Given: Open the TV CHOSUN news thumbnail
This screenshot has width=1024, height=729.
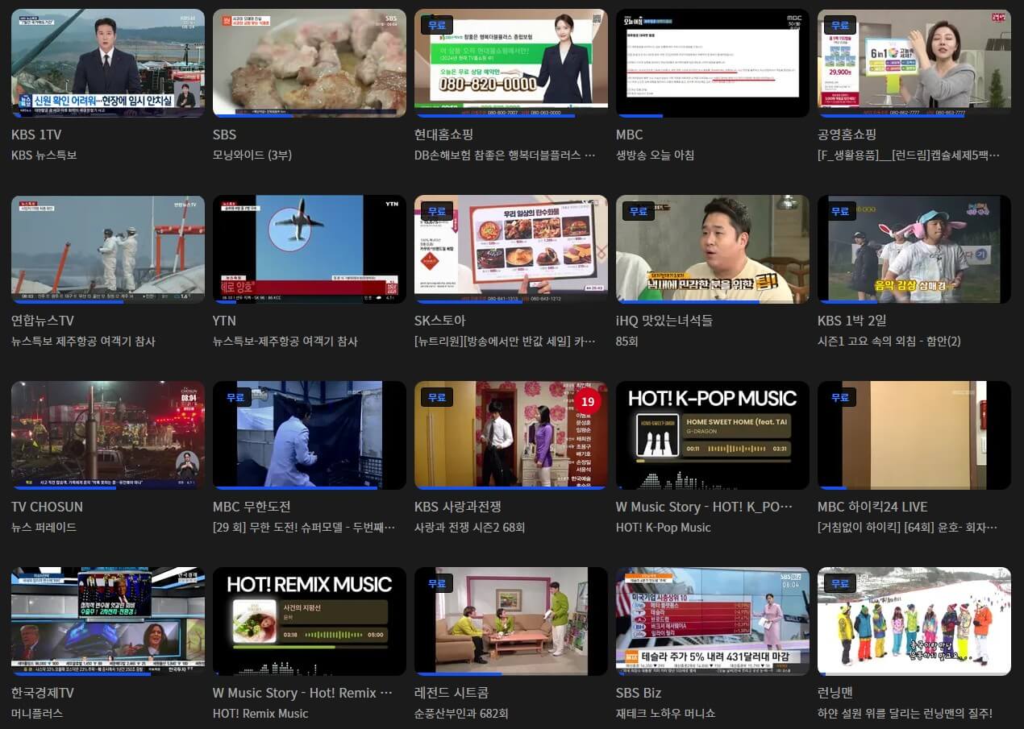Looking at the screenshot, I should (108, 435).
